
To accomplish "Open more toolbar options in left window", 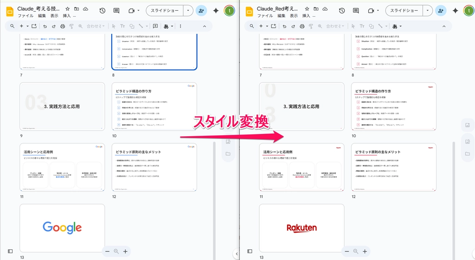I will 180,26.
